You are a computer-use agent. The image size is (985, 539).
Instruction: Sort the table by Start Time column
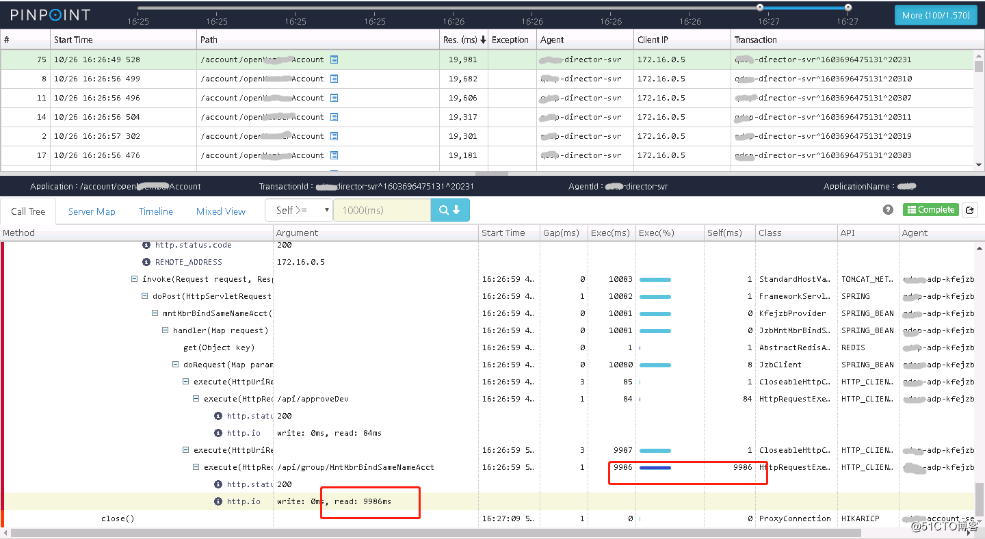click(x=124, y=40)
